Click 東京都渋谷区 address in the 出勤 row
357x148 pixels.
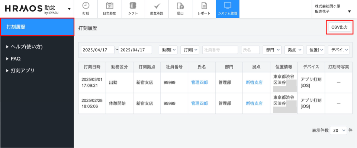pos(284,79)
